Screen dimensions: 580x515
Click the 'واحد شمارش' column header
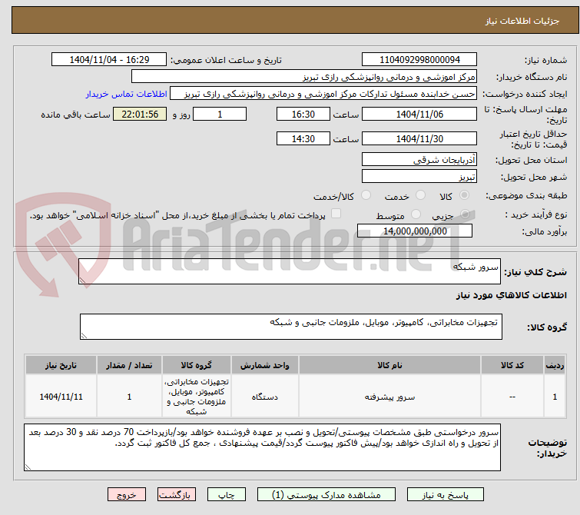(x=264, y=365)
